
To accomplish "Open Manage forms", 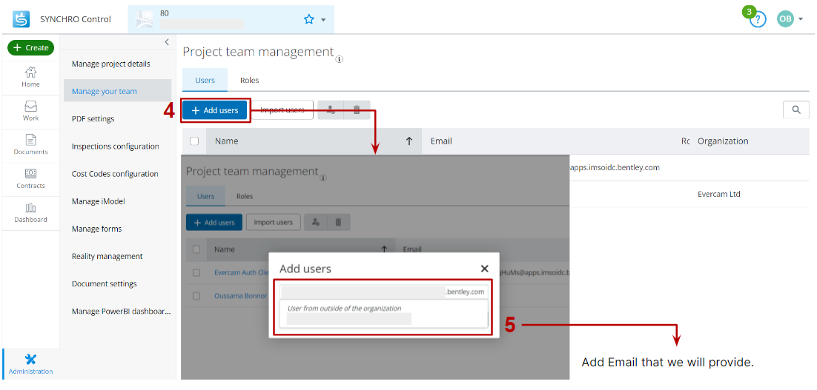I will coord(97,229).
